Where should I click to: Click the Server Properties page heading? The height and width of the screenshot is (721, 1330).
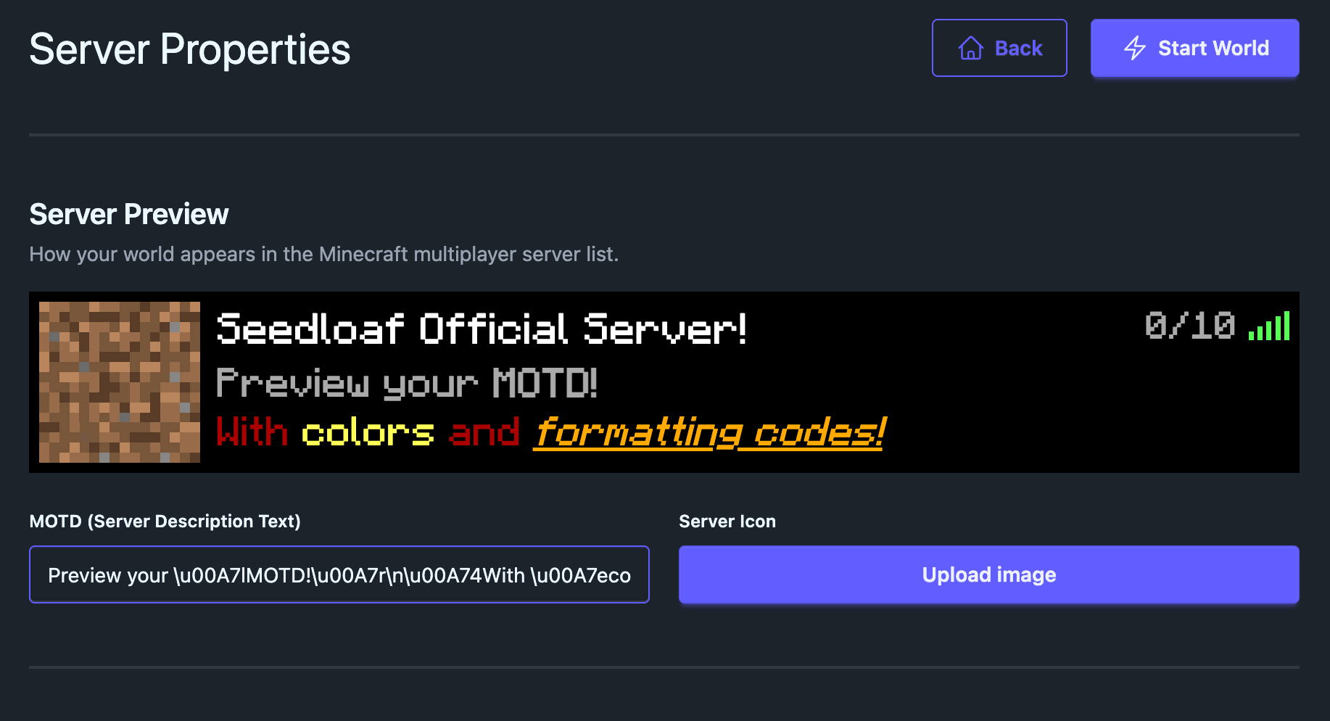click(x=190, y=49)
